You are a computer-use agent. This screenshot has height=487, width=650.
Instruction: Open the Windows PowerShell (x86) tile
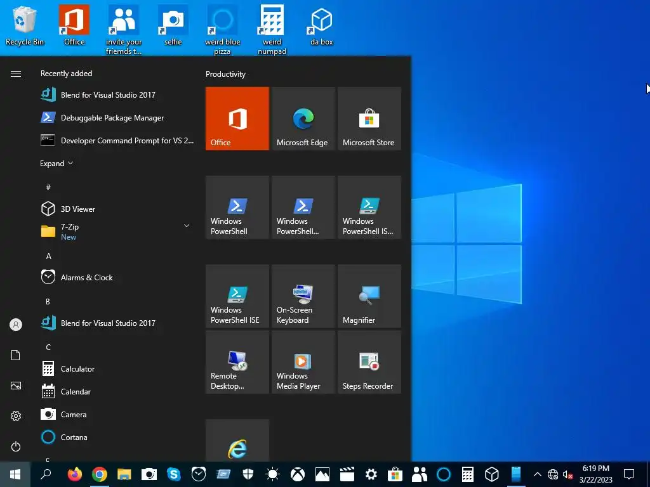(x=303, y=207)
